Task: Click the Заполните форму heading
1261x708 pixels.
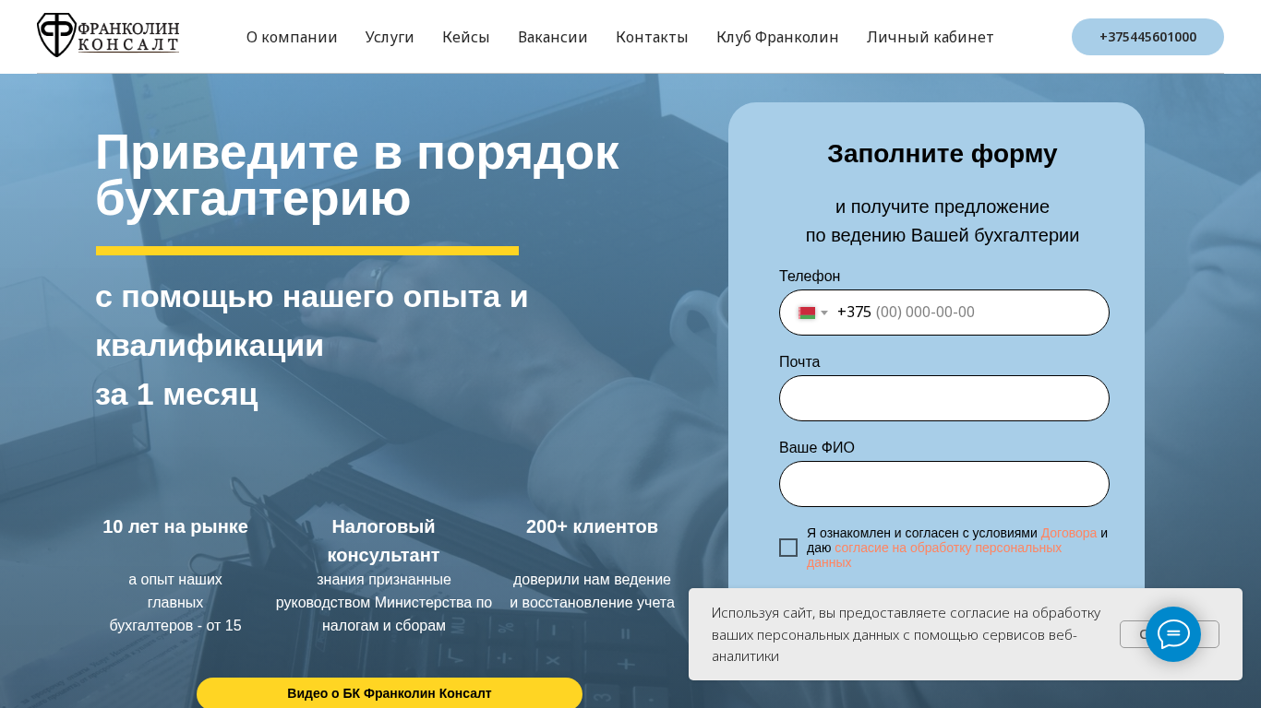Action: click(943, 154)
